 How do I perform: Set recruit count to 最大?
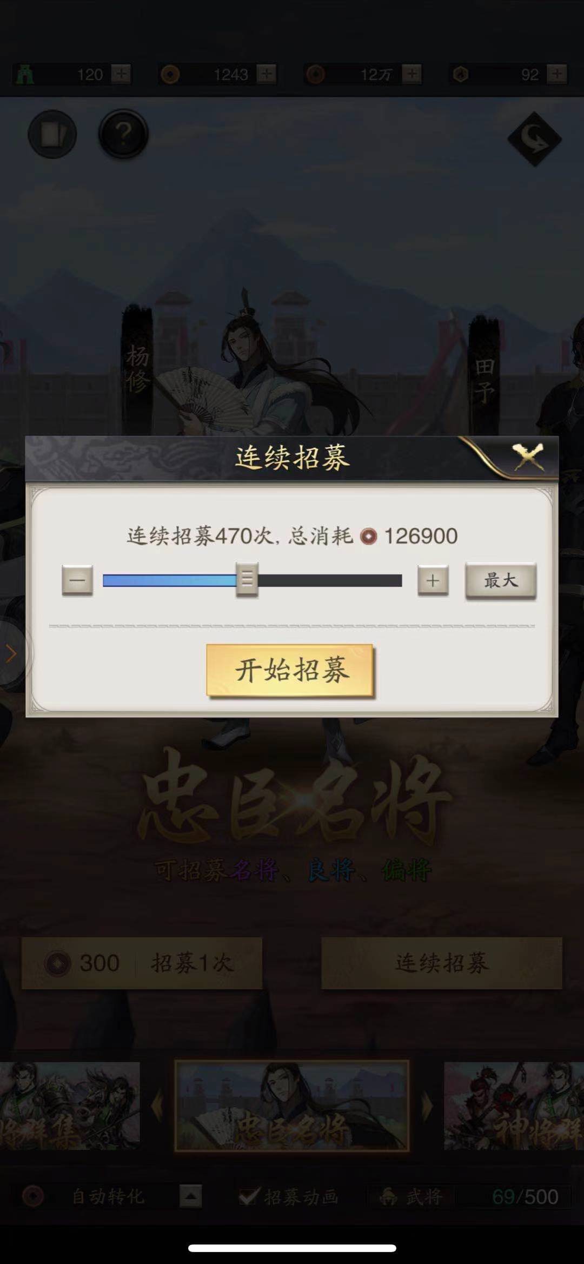pyautogui.click(x=501, y=580)
